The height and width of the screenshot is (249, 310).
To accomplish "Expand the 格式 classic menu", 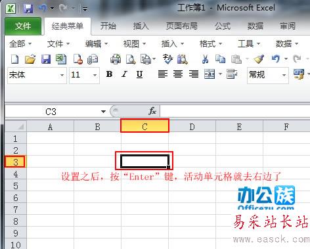I will [x=211, y=44].
